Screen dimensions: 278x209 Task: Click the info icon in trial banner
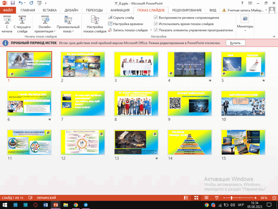click(x=5, y=43)
